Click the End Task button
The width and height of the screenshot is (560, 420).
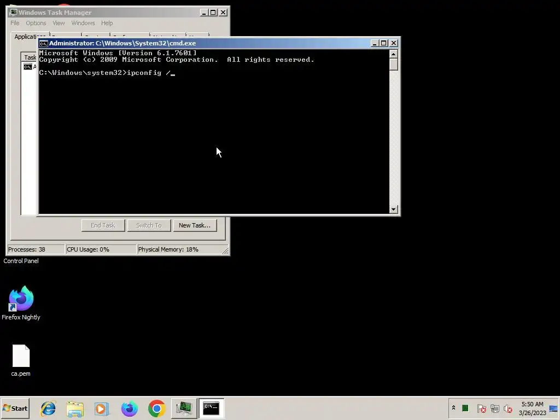pyautogui.click(x=103, y=225)
